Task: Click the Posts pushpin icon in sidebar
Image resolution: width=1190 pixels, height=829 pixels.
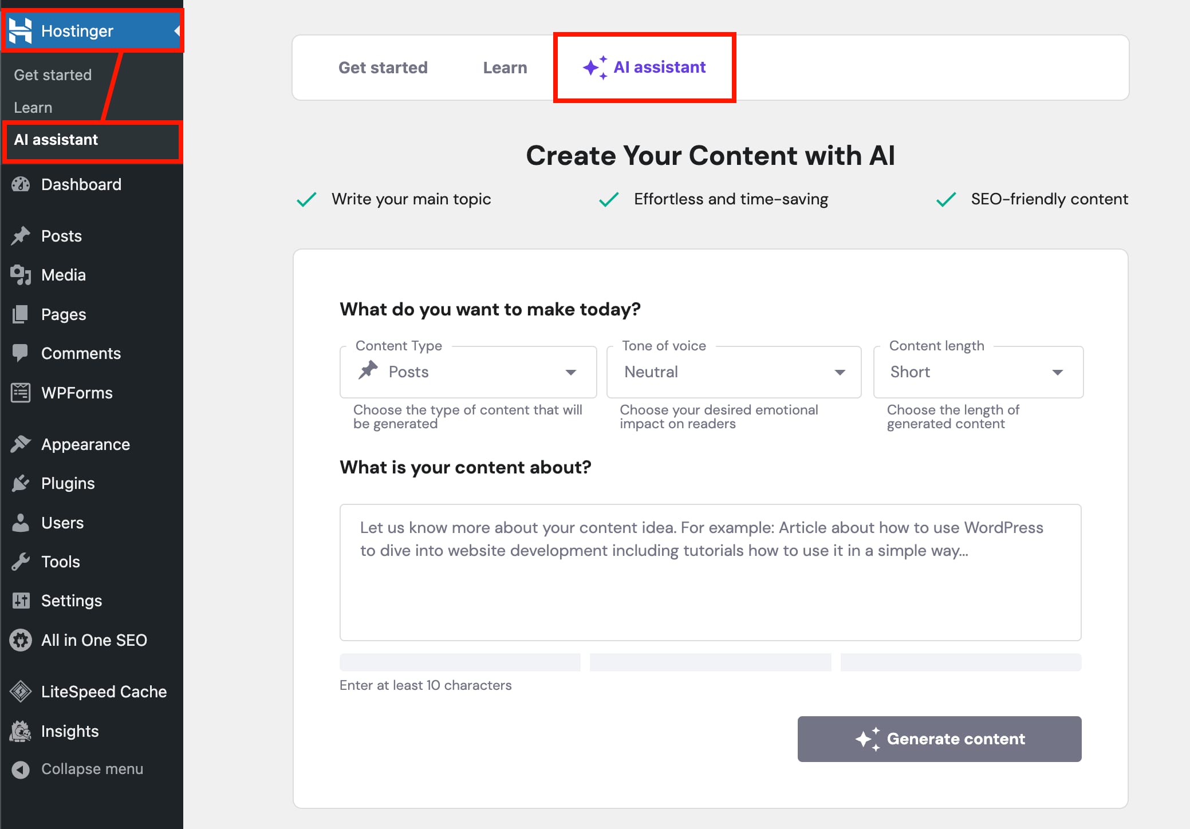Action: tap(21, 236)
